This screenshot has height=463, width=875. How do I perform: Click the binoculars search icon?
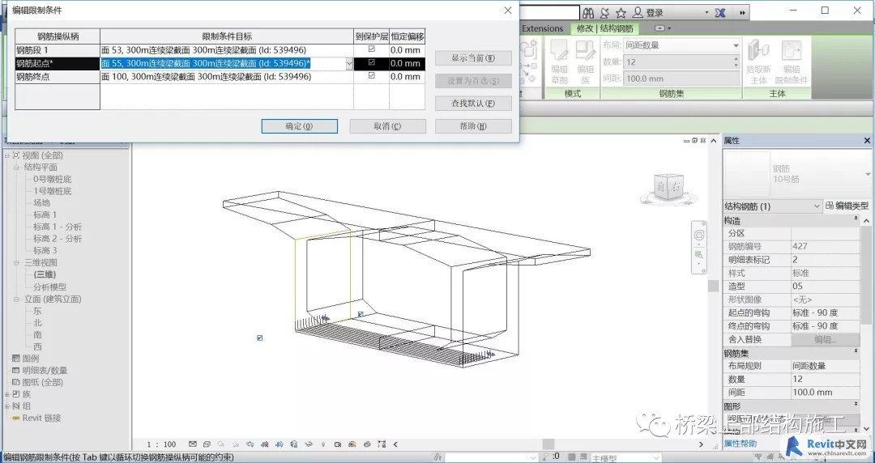coord(587,12)
